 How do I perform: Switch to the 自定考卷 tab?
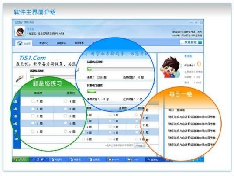[x=79, y=43]
